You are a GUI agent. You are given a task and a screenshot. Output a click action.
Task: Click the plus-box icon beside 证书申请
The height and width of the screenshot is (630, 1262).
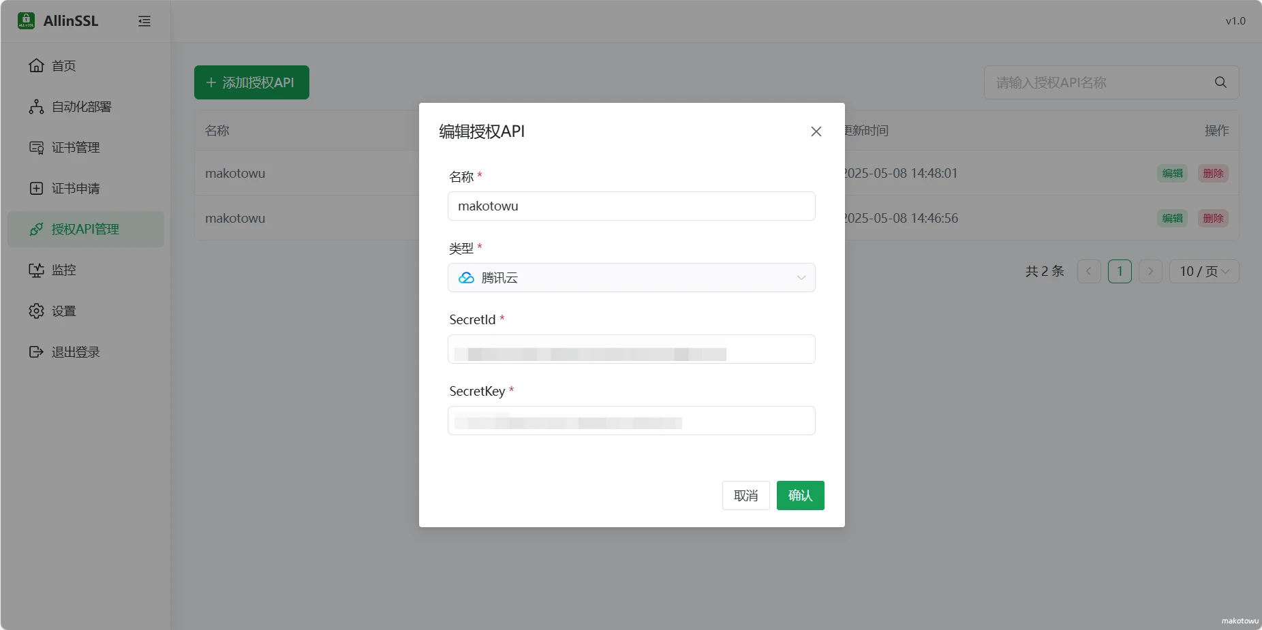36,188
